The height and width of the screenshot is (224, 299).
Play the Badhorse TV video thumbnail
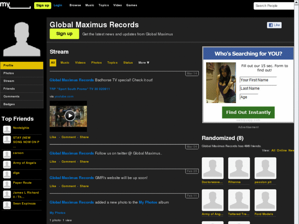[x=68, y=116]
